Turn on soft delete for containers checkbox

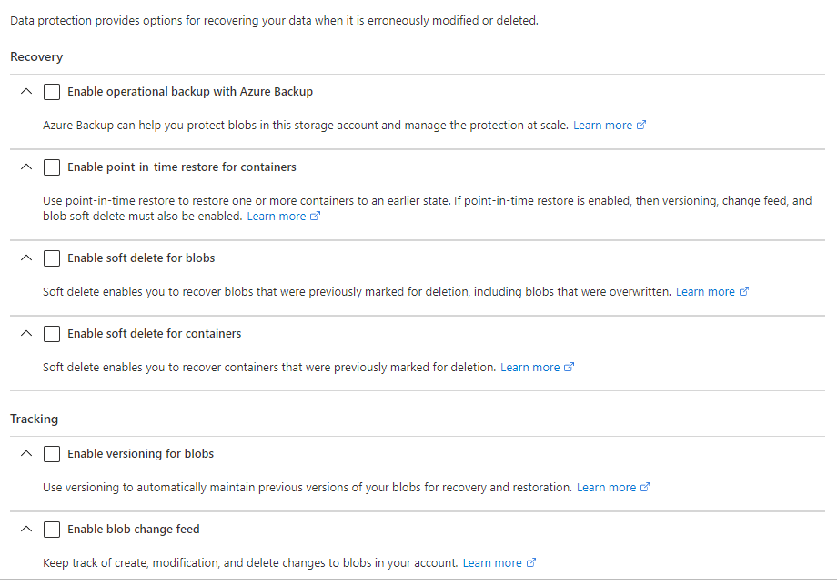(52, 334)
